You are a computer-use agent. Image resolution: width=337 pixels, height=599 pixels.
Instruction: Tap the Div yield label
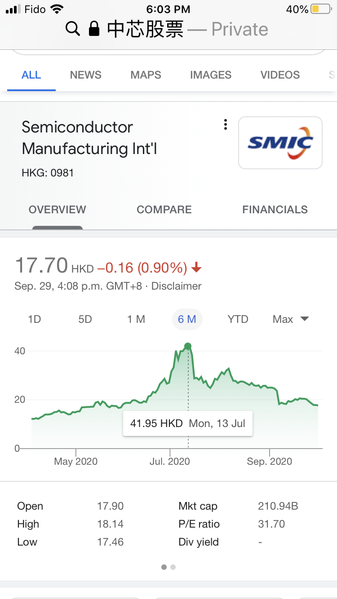pyautogui.click(x=199, y=542)
